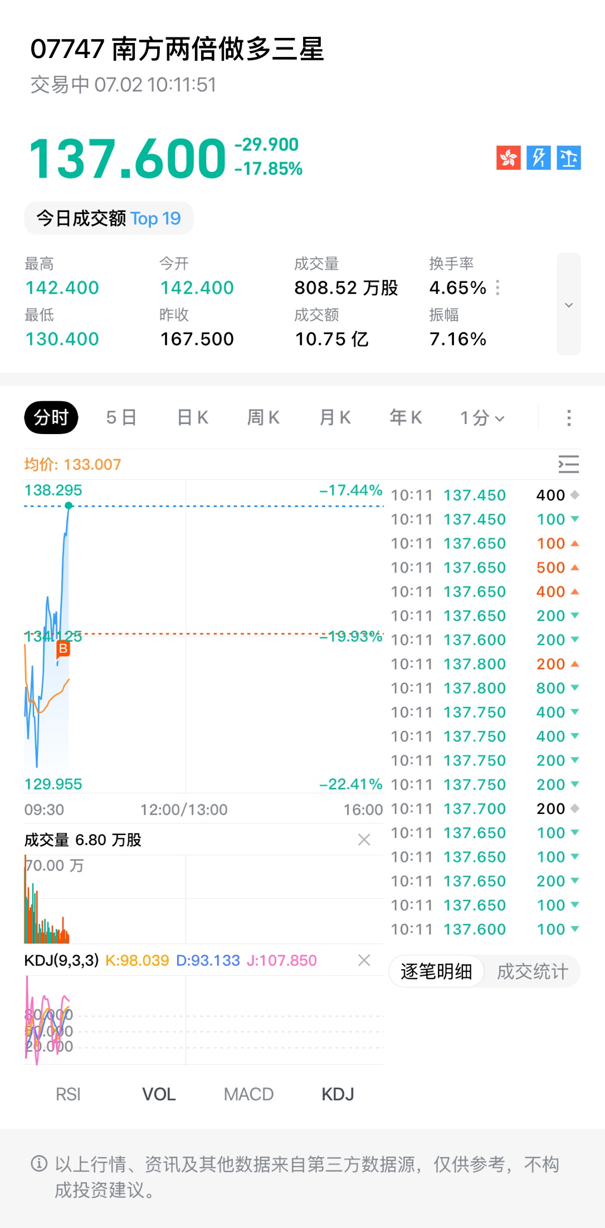Toggle the KDJ indicator
This screenshot has width=605, height=1228.
click(338, 1094)
